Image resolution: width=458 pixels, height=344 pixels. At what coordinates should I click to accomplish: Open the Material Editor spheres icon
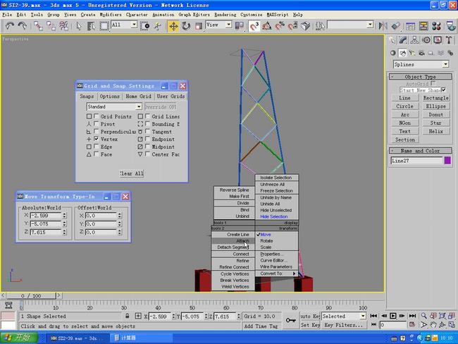point(436,26)
